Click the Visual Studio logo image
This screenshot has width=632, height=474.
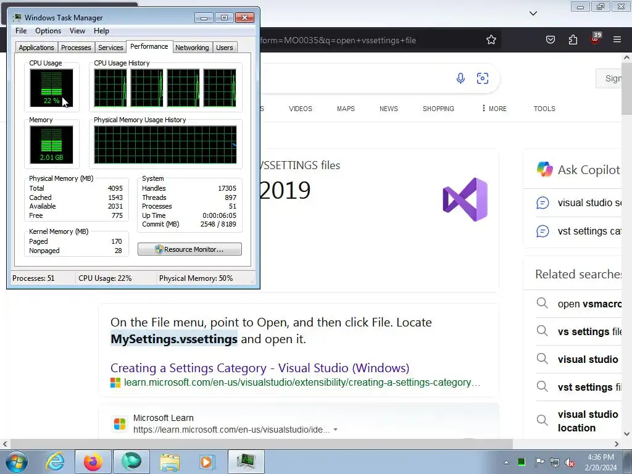click(465, 199)
